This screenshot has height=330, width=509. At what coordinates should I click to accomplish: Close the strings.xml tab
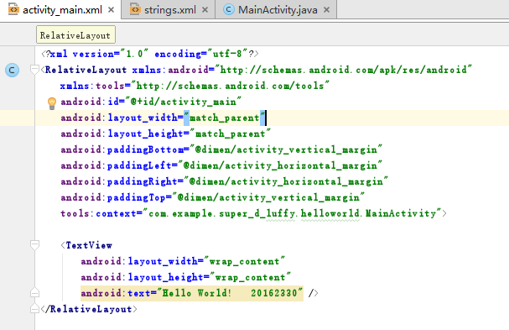click(x=205, y=10)
